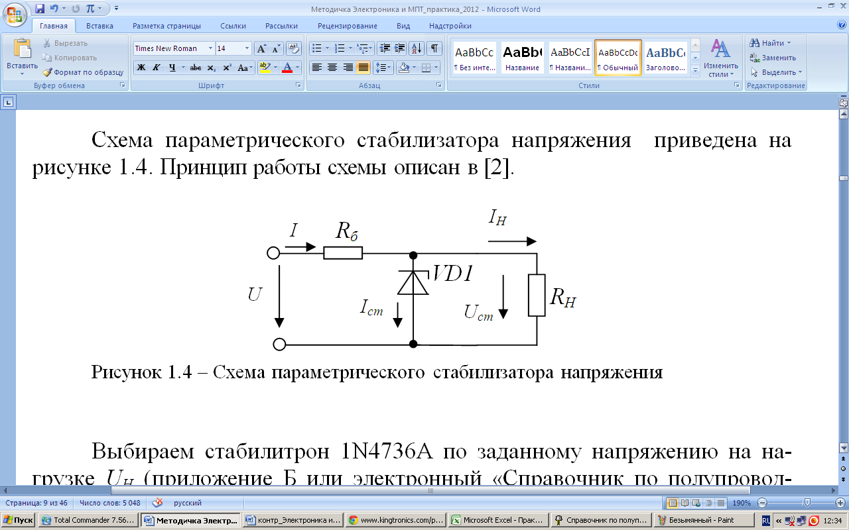Screen dimensions: 849x530
Task: Click spell-check status icon in status bar
Action: (x=158, y=503)
